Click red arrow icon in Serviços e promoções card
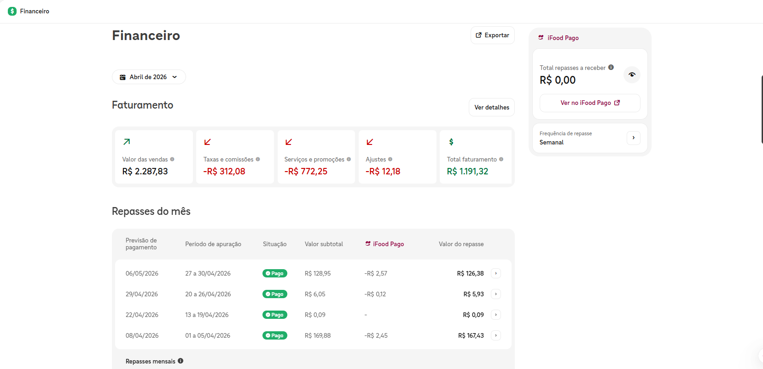 tap(289, 142)
